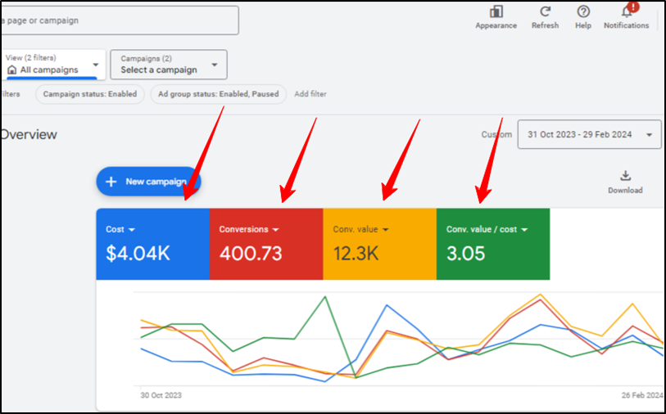This screenshot has height=414, width=666.
Task: Expand the Conv. value metric dropdown arrow
Action: coord(385,230)
